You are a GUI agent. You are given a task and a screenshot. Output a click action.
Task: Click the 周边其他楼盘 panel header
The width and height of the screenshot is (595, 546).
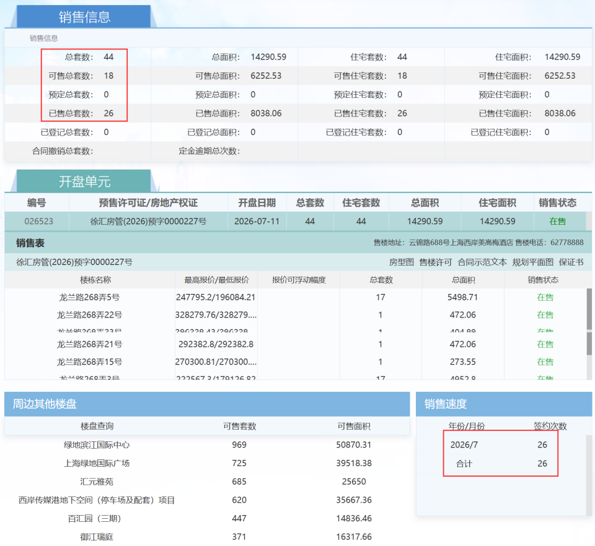pos(207,404)
